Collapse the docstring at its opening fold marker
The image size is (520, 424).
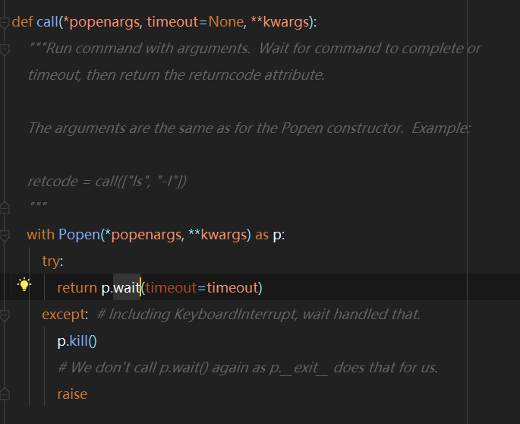coord(5,50)
